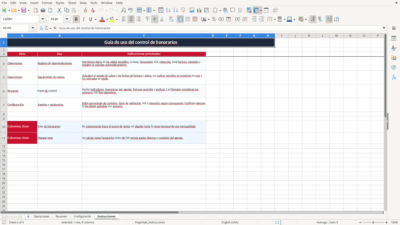This screenshot has height=225, width=400.
Task: Expand the Name Box dropdown
Action: 33,28
